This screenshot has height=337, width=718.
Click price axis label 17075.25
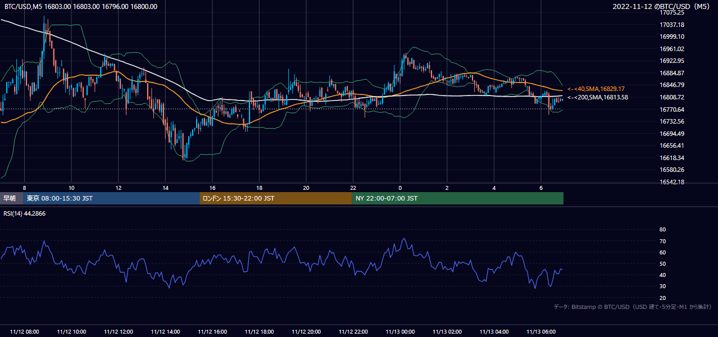click(671, 12)
